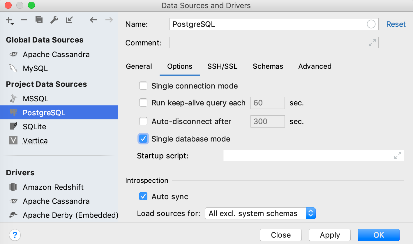Viewport: 413px width, 244px height.
Task: Open the Advanced tab
Action: (x=315, y=66)
